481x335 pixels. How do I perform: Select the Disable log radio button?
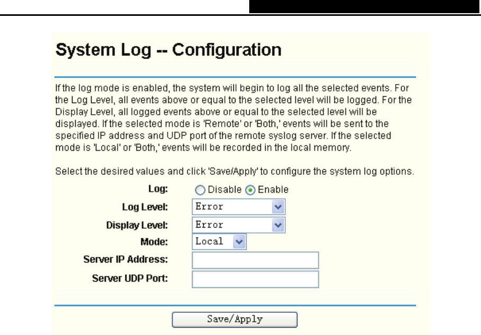click(200, 190)
